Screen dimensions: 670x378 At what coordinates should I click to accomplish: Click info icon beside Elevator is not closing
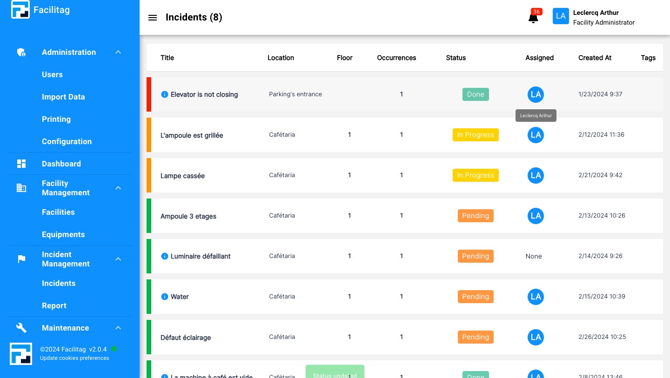point(164,94)
